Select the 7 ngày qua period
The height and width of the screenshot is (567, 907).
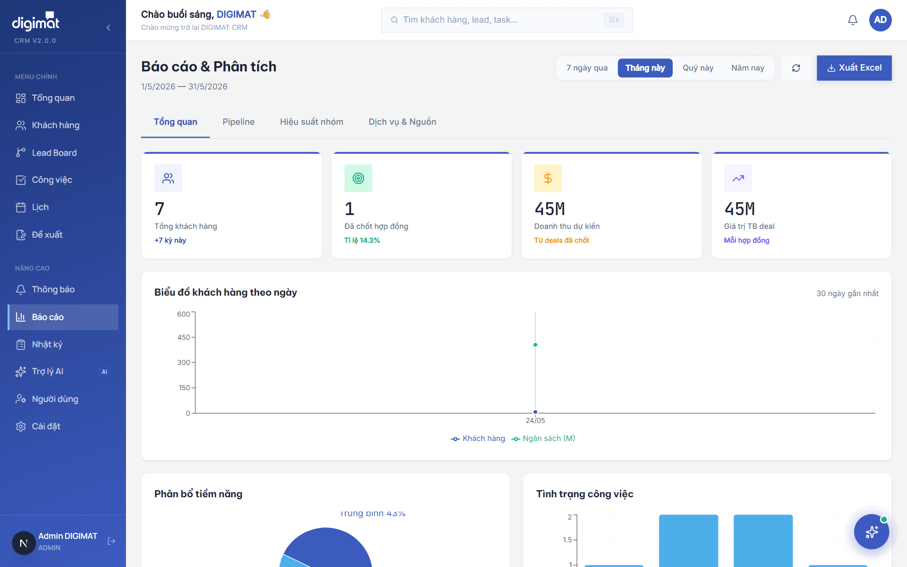587,68
